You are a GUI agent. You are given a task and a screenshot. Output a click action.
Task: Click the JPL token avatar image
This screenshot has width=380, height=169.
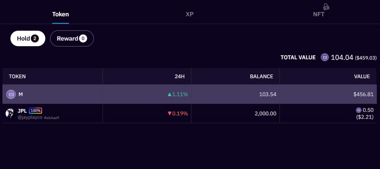click(x=10, y=113)
